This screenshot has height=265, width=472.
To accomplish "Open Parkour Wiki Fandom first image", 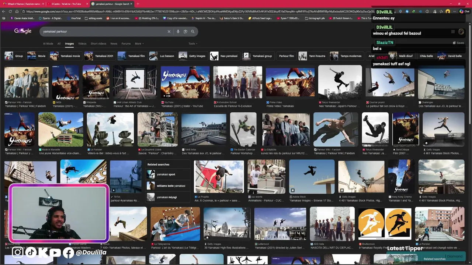I will coord(26,82).
